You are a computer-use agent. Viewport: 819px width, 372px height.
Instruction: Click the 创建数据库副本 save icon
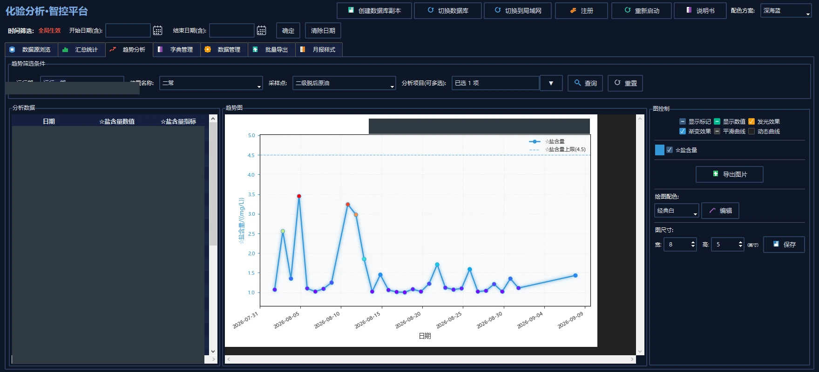coord(351,10)
